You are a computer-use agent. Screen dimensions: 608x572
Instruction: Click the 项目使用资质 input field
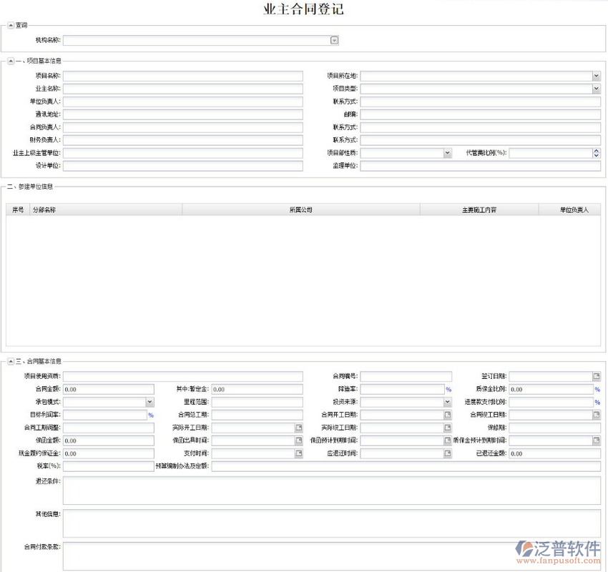(x=183, y=376)
